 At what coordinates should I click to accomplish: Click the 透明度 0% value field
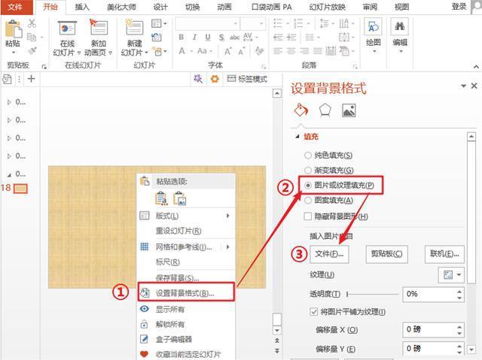click(429, 295)
